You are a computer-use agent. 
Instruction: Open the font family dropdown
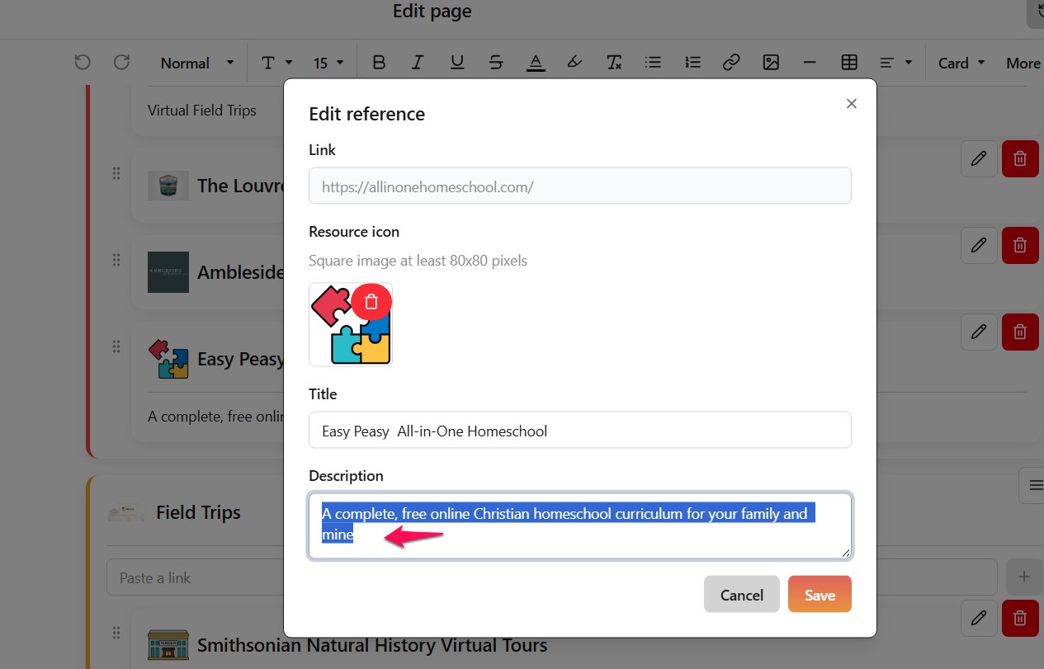click(x=276, y=63)
